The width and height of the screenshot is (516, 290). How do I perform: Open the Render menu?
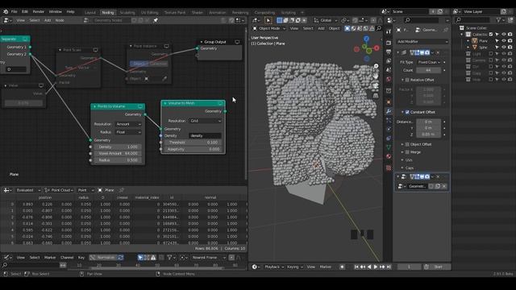(38, 11)
